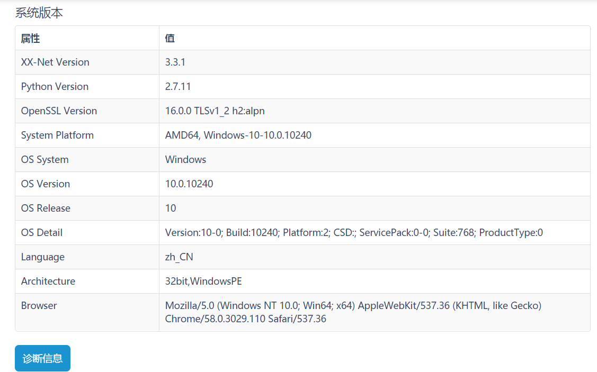This screenshot has width=597, height=372.
Task: Select the OS Detail value text
Action: tap(354, 232)
